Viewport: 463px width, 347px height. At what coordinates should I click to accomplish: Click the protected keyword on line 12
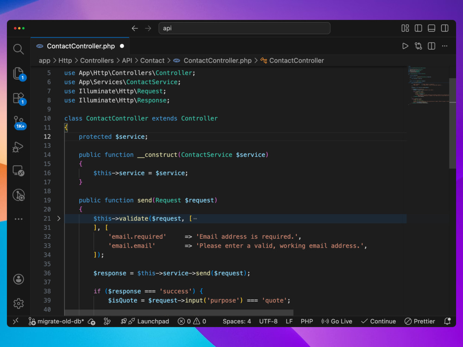click(95, 136)
